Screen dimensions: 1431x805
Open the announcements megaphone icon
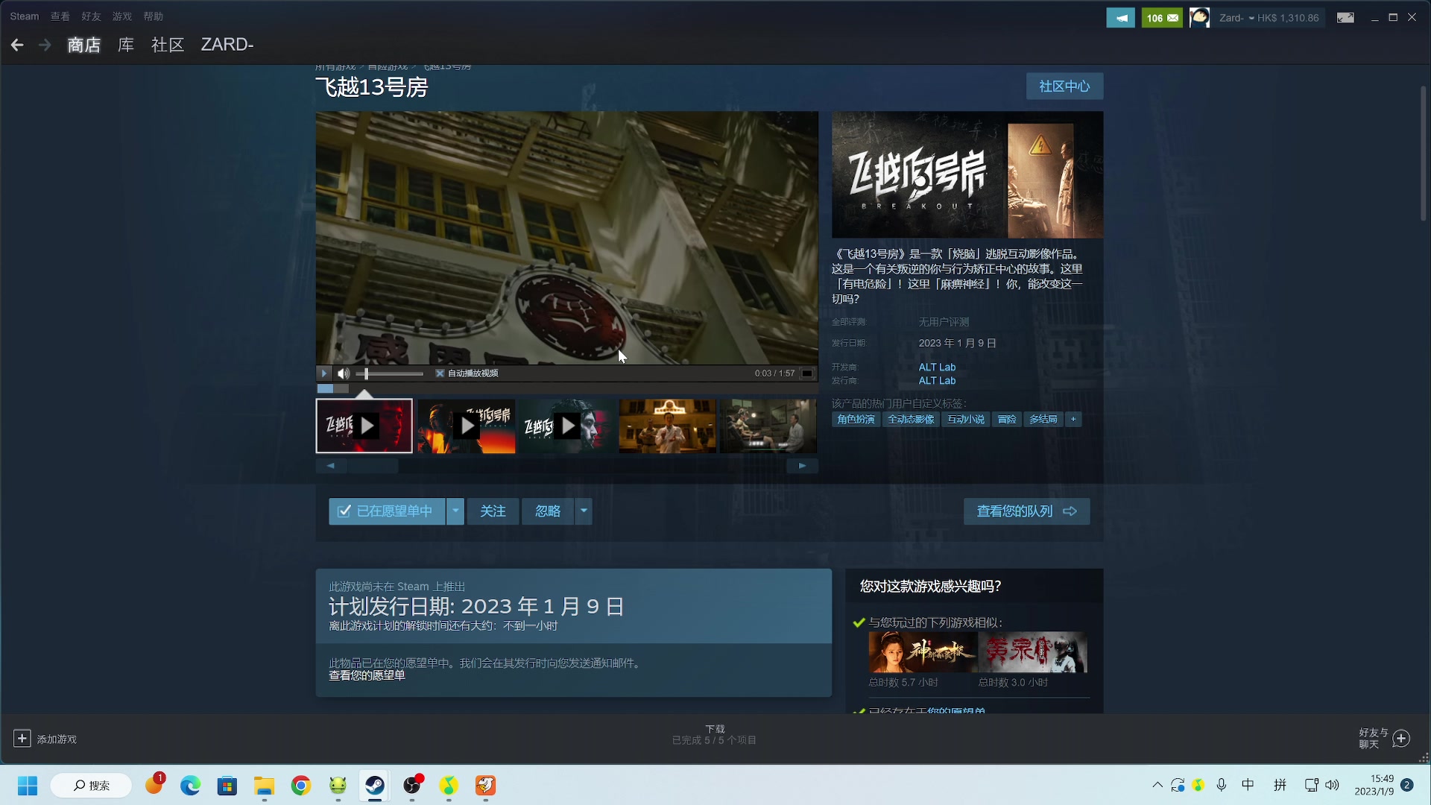[x=1120, y=18]
